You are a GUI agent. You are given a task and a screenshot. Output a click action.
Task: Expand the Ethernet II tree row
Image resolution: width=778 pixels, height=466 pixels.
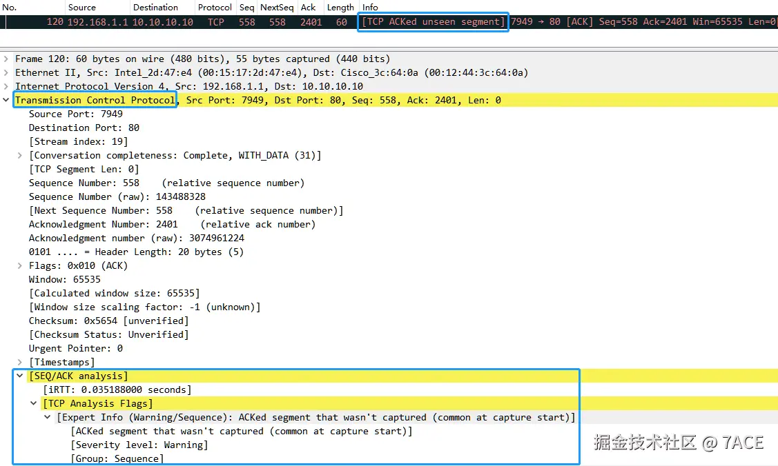6,73
